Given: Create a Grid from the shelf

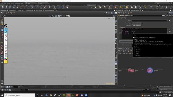Looking at the screenshot, I should [x=17, y=8].
